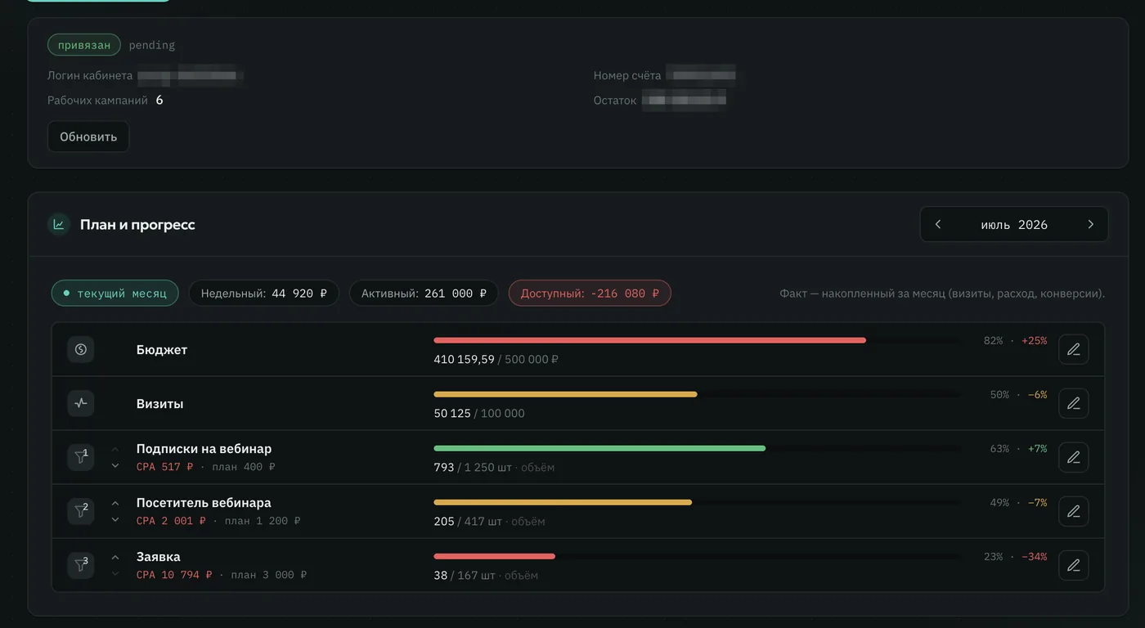The width and height of the screenshot is (1145, 628).
Task: Move Заявка down with arrow
Action: coord(115,574)
